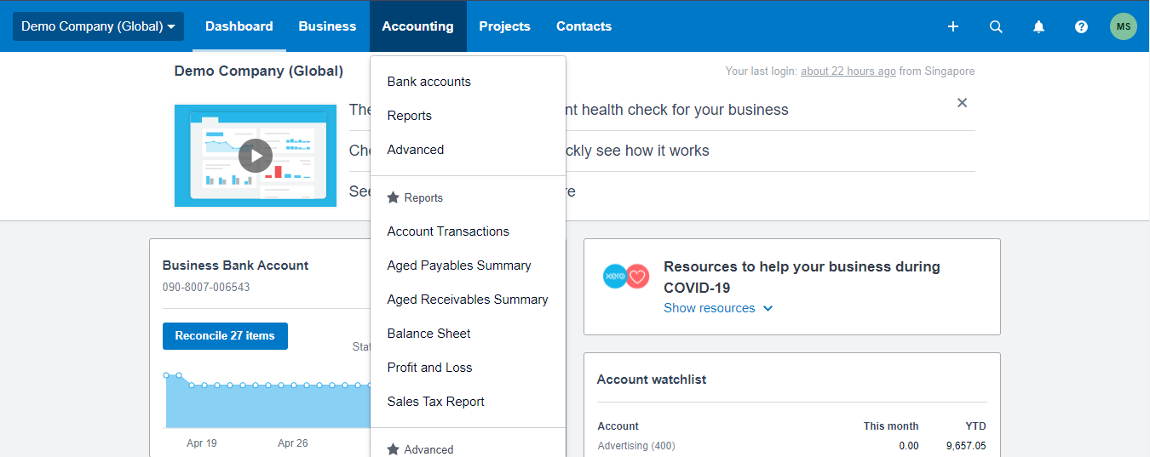Open the Contacts menu
Image resolution: width=1150 pixels, height=457 pixels.
(584, 26)
